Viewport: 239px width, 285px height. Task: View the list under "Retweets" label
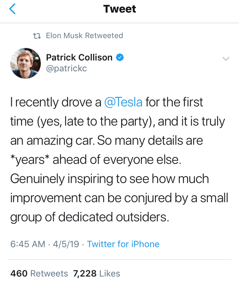(49, 273)
